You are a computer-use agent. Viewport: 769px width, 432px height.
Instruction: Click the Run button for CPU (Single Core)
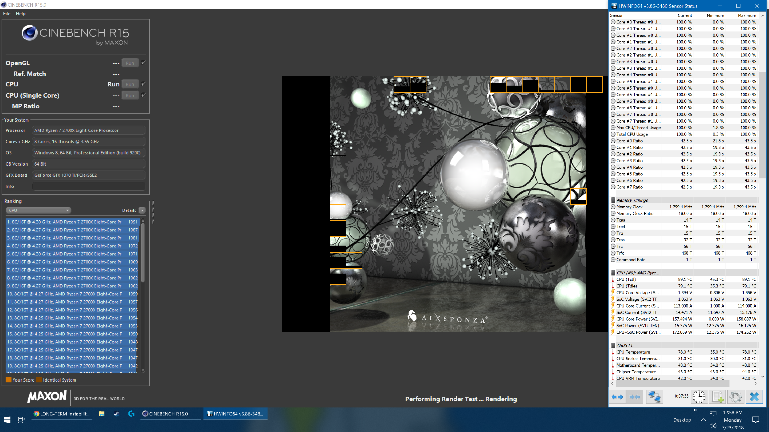(130, 95)
